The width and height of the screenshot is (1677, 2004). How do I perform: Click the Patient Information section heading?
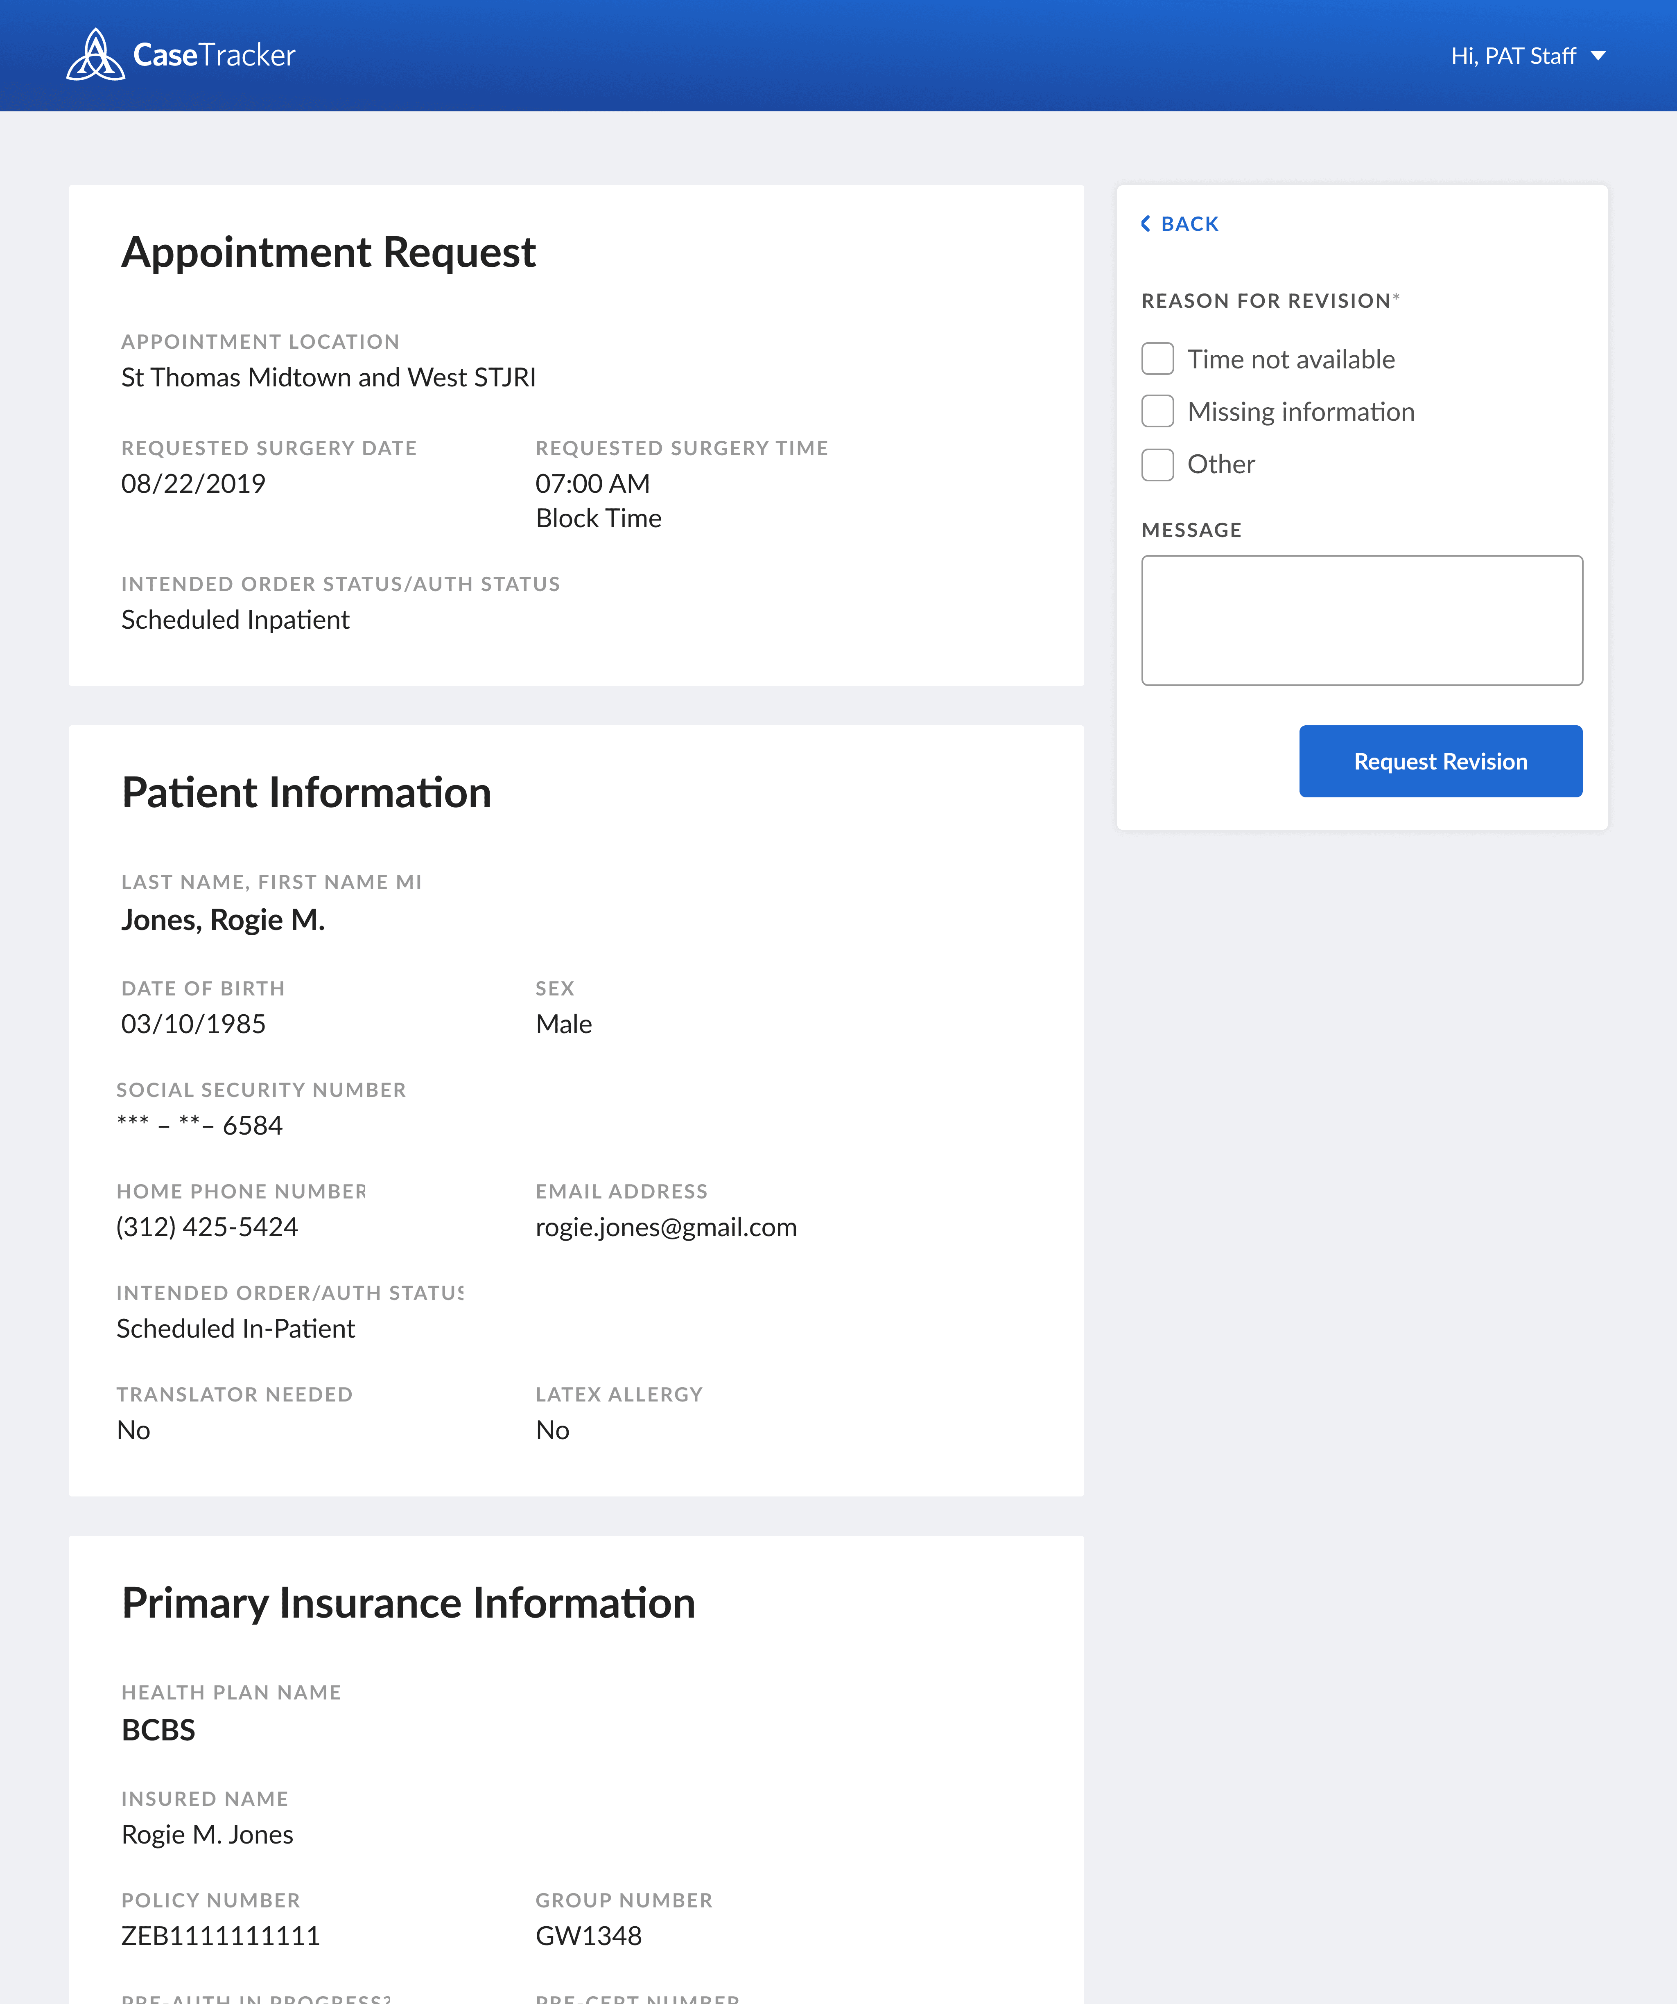pos(306,792)
